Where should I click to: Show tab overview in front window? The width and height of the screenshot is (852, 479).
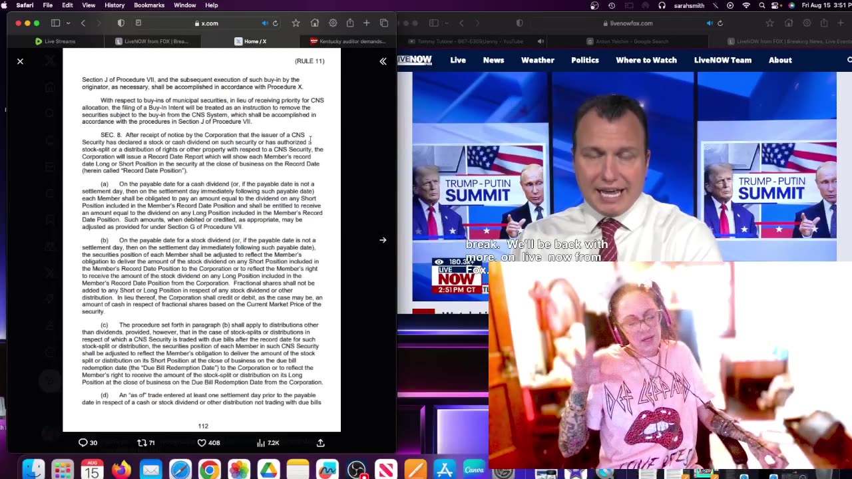[384, 23]
